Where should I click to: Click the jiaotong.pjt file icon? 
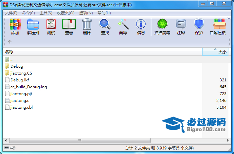(7, 93)
